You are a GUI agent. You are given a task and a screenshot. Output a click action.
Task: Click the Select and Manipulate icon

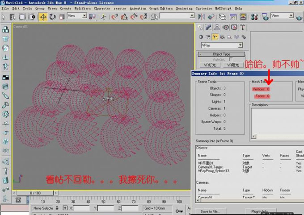click(x=103, y=17)
